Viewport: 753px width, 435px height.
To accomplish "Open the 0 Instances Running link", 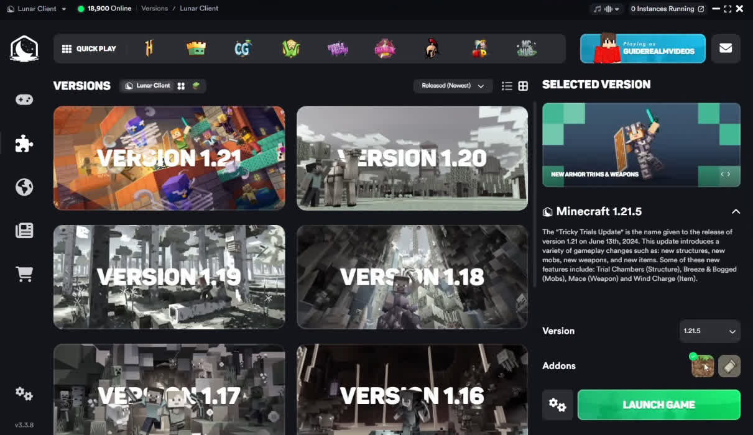I will (667, 9).
